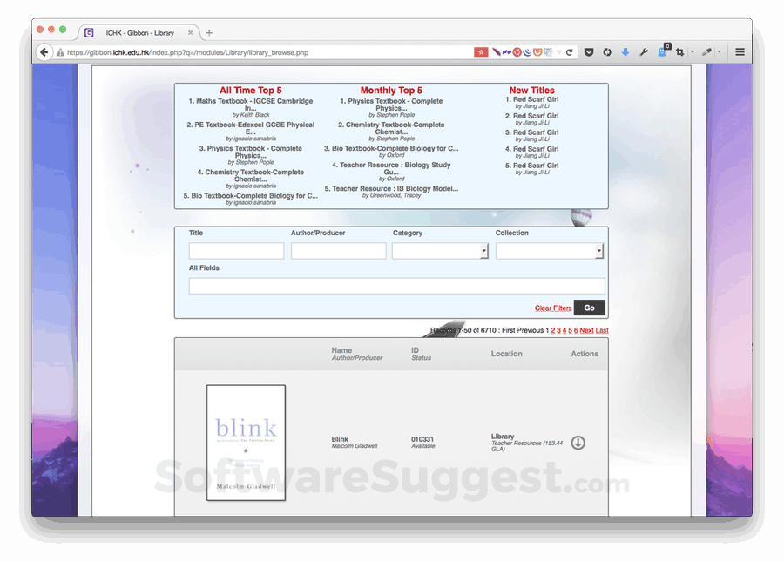Download the book Blink using the arrow icon
This screenshot has width=784, height=562.
point(578,444)
